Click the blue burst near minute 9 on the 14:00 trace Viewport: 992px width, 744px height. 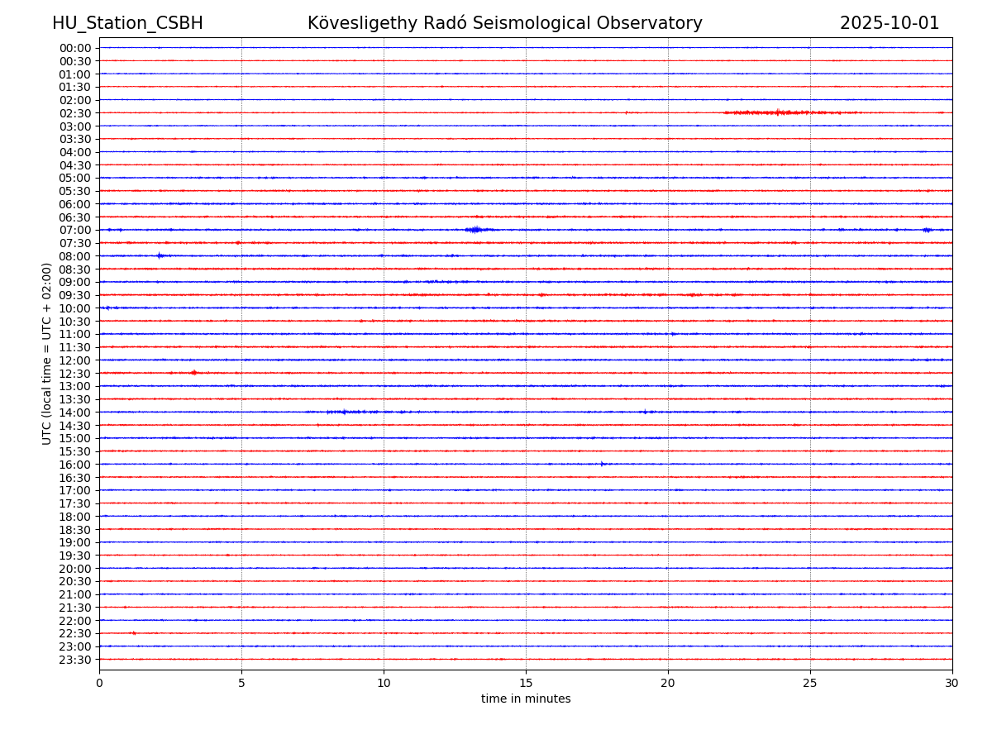tap(346, 412)
